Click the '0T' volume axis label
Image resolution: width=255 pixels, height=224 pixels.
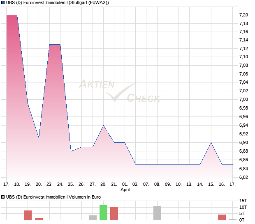[x=242, y=220]
